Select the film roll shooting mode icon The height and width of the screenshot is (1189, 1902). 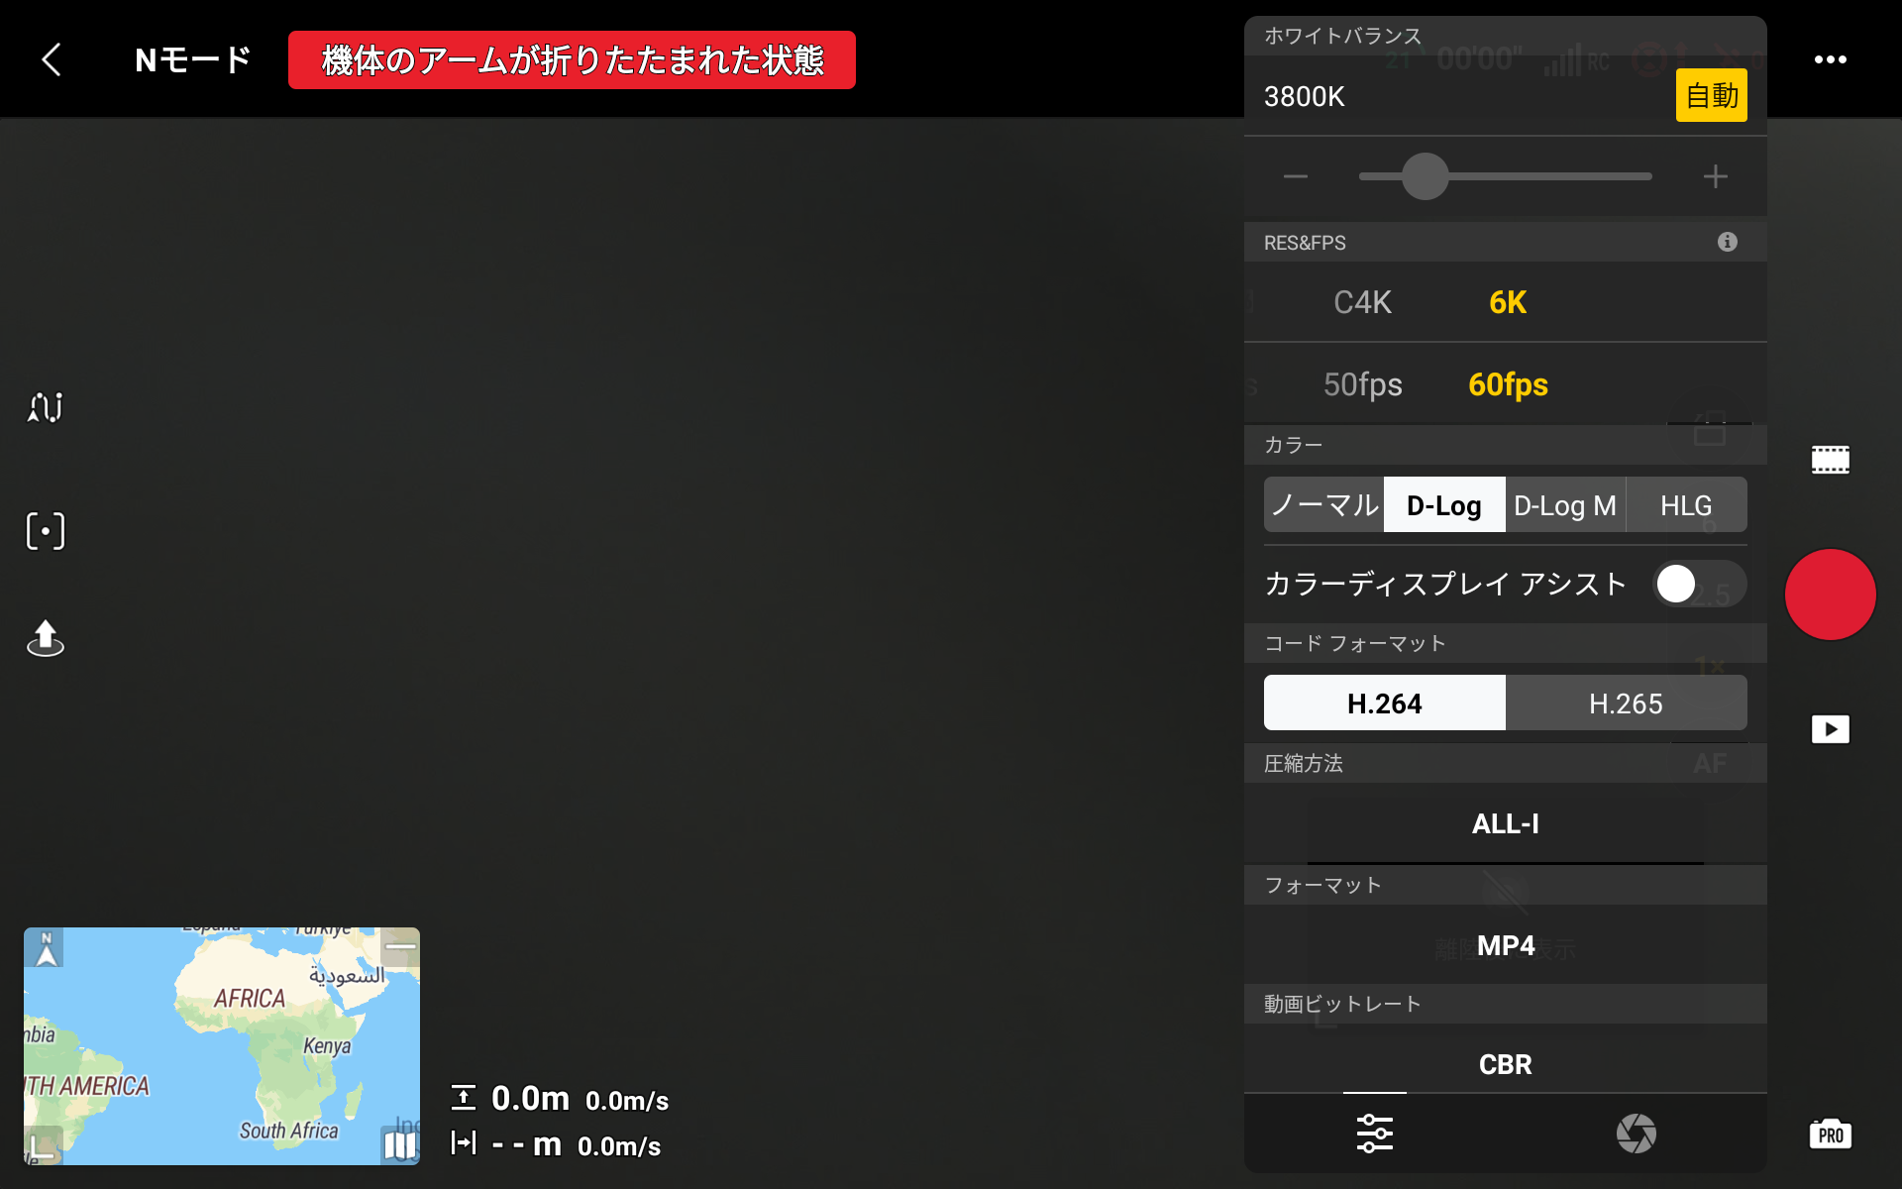(x=1830, y=458)
